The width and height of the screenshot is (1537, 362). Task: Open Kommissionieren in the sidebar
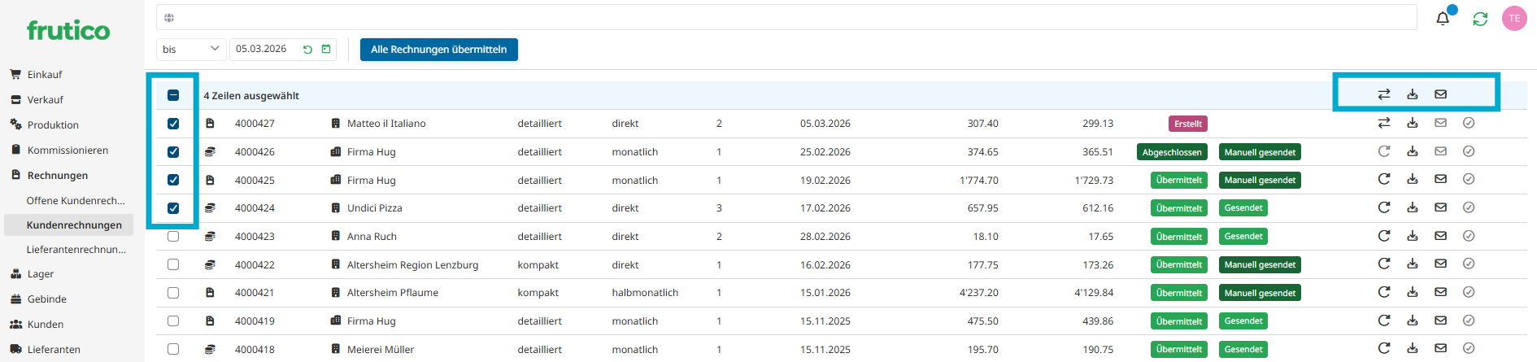(x=67, y=150)
